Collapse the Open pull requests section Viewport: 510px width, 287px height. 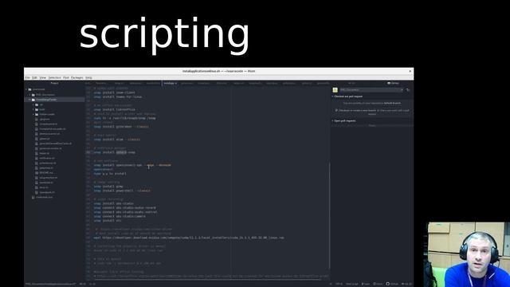(x=344, y=120)
